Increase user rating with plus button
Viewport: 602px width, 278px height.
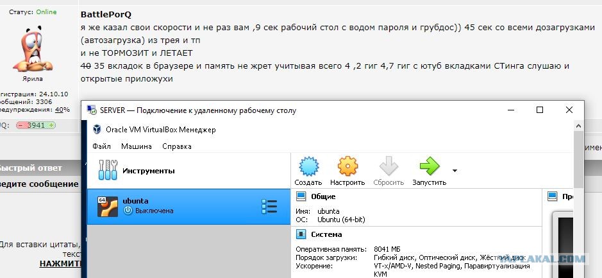pos(51,125)
